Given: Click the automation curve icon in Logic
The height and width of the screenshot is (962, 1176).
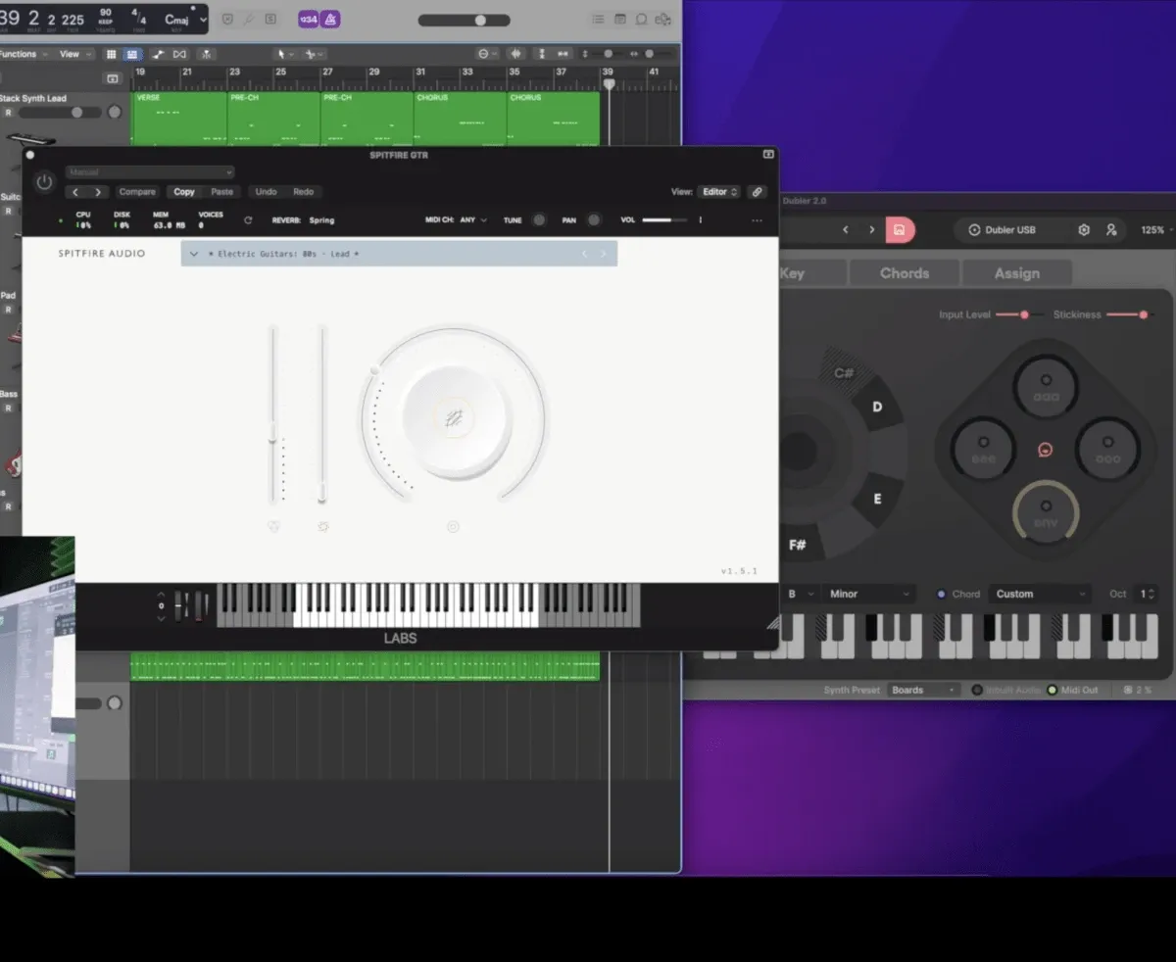Looking at the screenshot, I should click(x=158, y=54).
